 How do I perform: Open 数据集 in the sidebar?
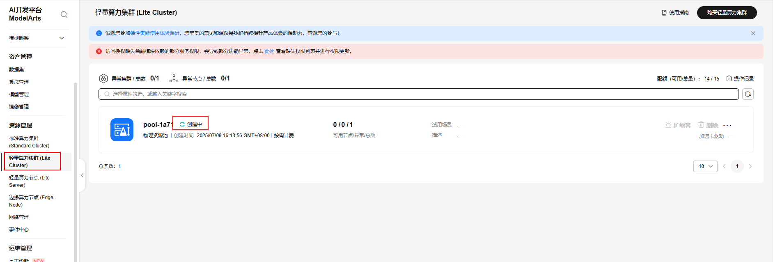coord(16,70)
